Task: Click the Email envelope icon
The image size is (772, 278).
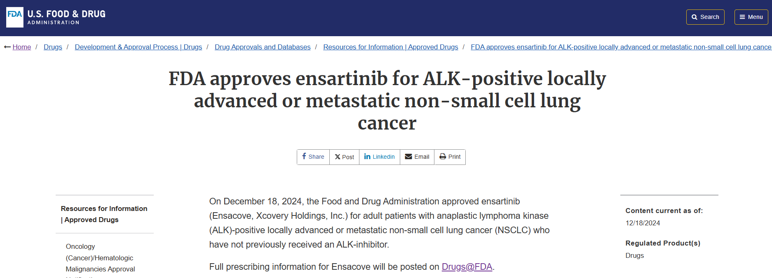Action: click(x=408, y=156)
